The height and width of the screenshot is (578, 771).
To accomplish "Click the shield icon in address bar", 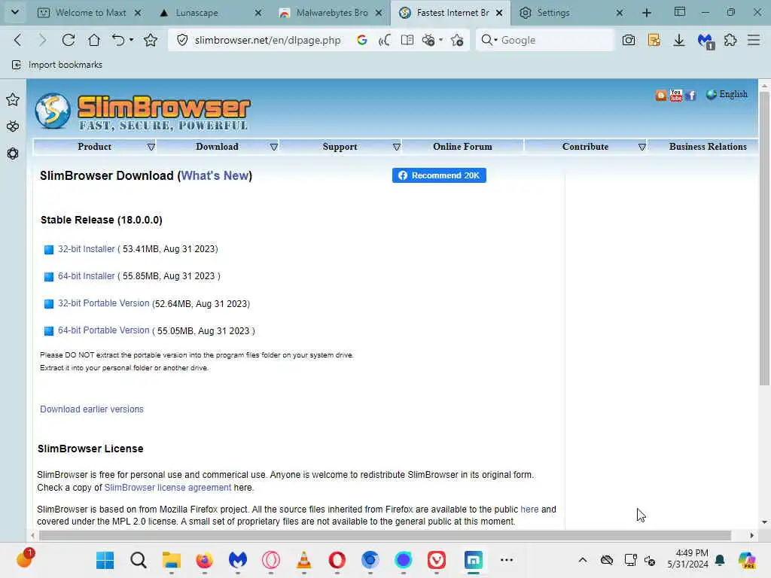I will click(x=182, y=41).
